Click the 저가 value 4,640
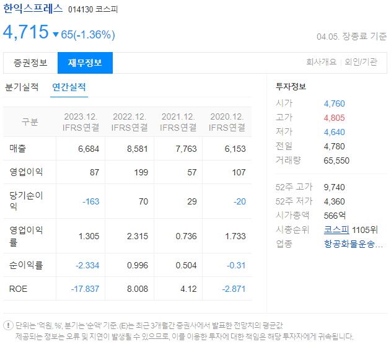The image size is (391, 347). click(334, 132)
